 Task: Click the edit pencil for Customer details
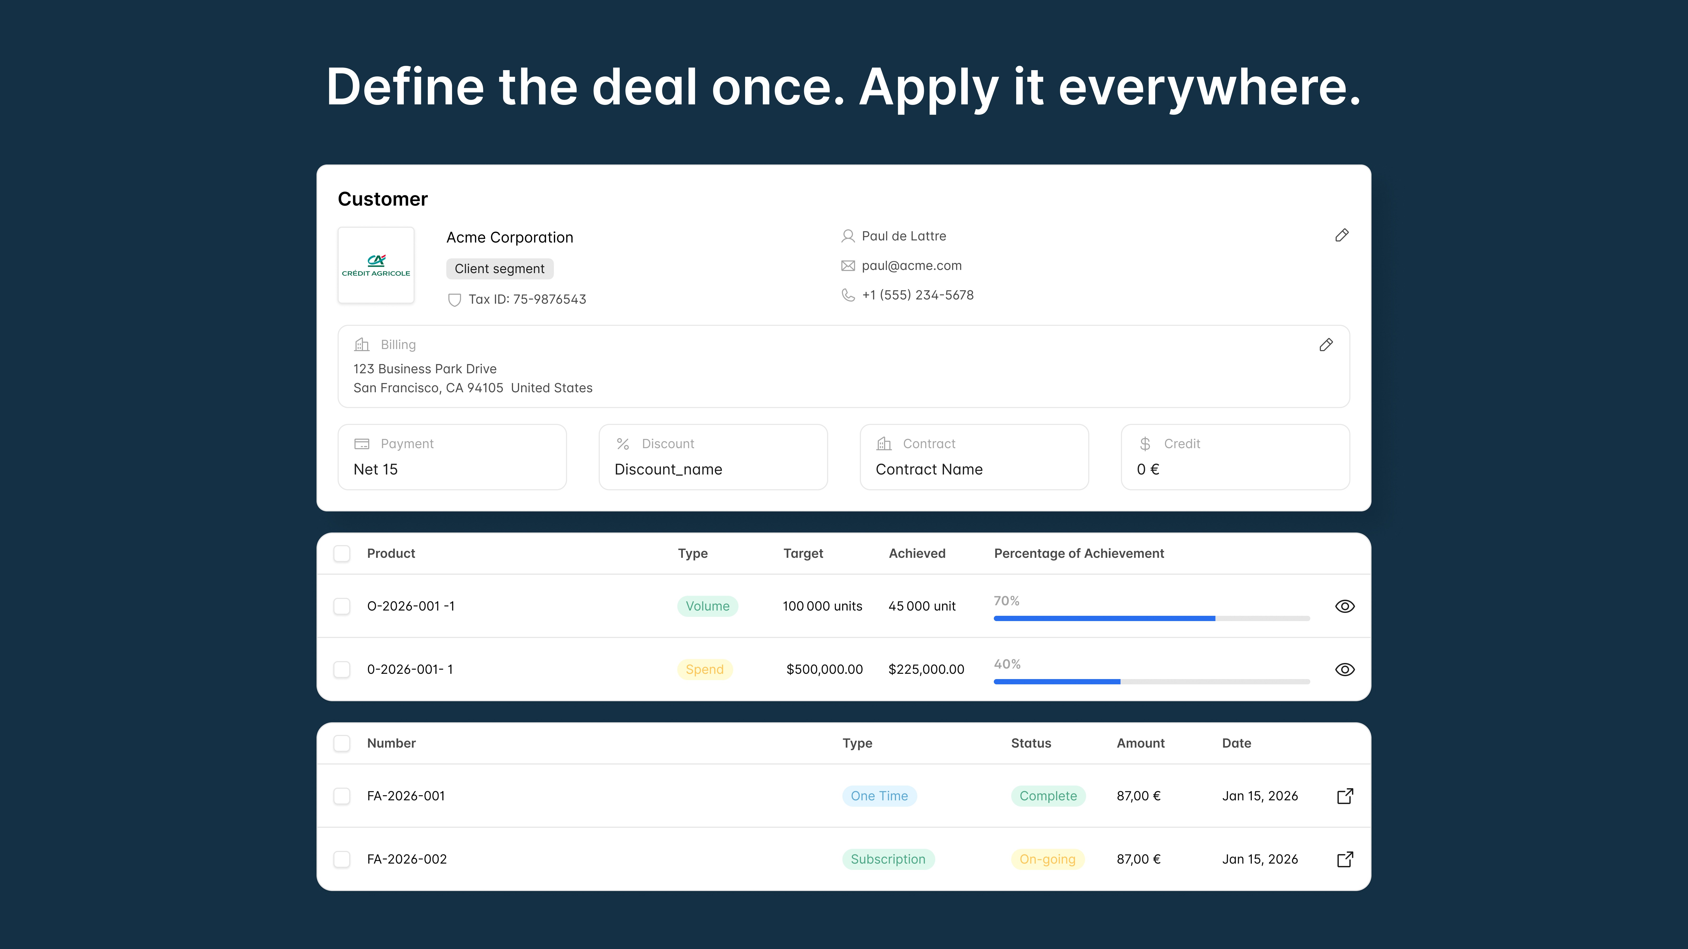tap(1342, 235)
